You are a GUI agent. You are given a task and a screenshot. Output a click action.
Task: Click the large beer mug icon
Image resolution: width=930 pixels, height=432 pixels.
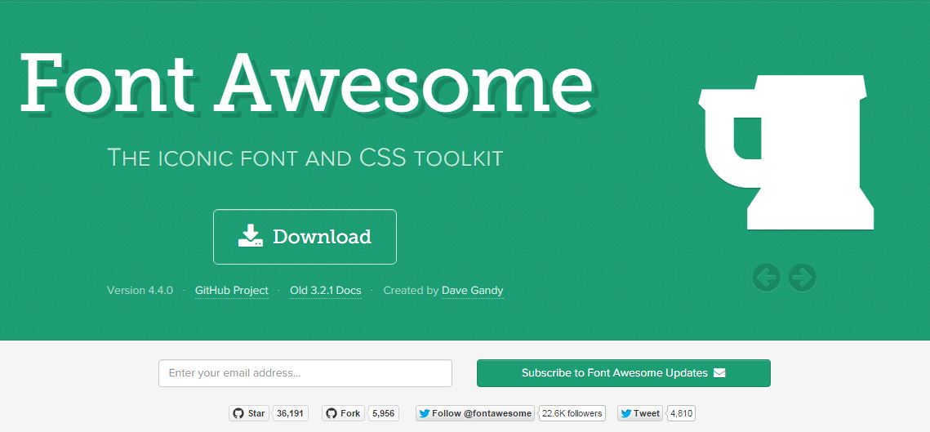pyautogui.click(x=786, y=153)
